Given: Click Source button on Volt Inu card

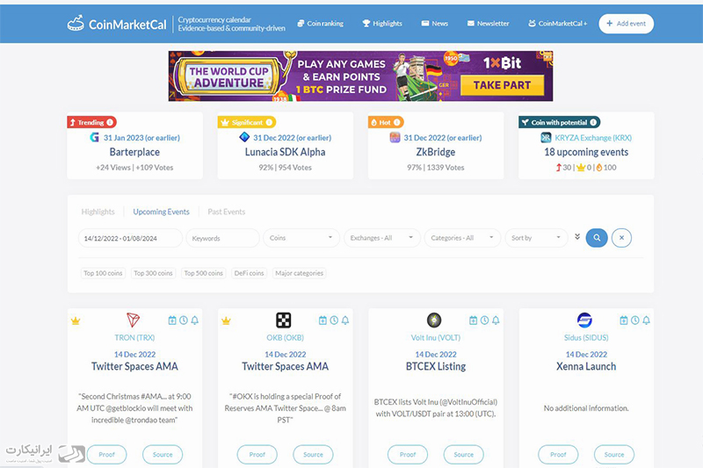Looking at the screenshot, I should (x=464, y=455).
